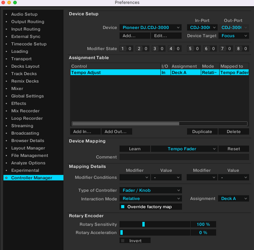Screen dimensions: 254x250
Task: Open the Tempo Fader mapping dropdown
Action: pyautogui.click(x=184, y=149)
